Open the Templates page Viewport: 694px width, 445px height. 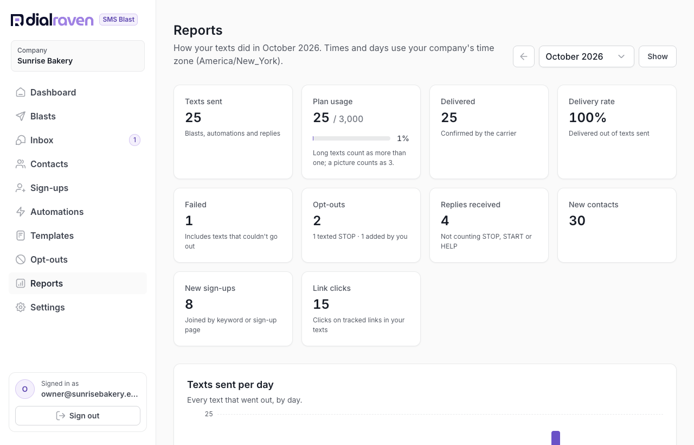78,236
